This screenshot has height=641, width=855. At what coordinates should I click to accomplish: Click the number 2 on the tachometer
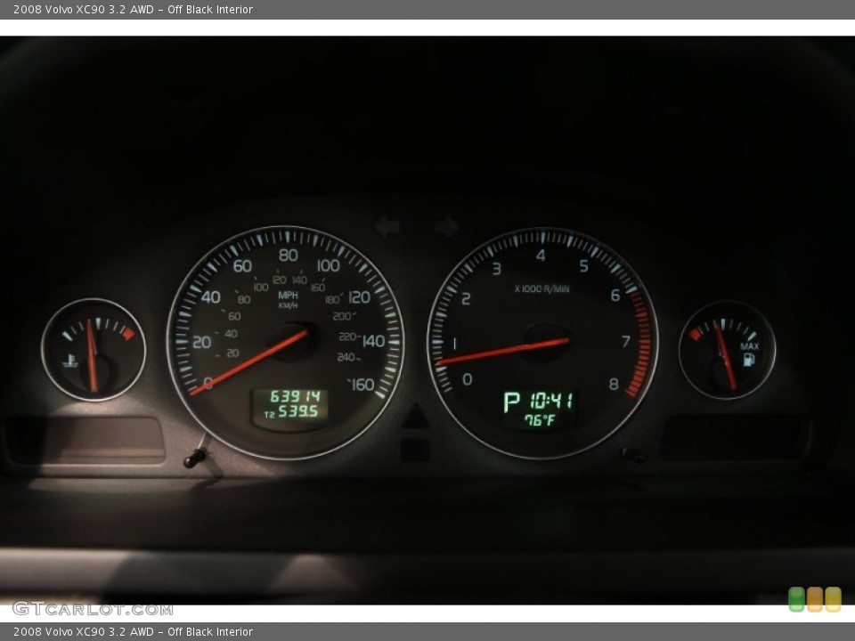click(466, 299)
